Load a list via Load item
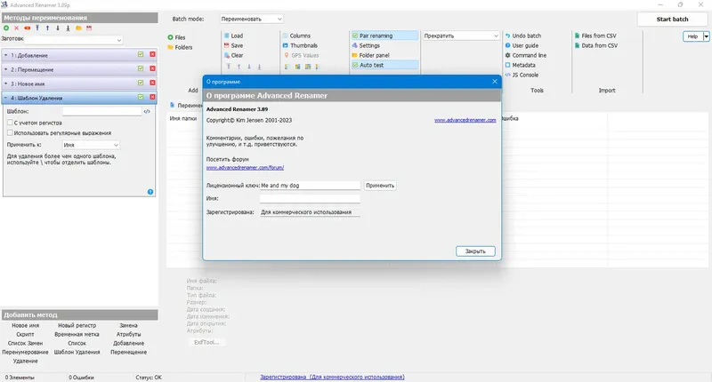 click(233, 36)
